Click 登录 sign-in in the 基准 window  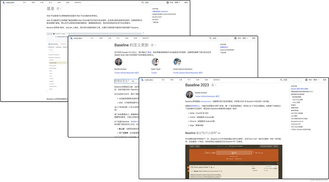186,2
